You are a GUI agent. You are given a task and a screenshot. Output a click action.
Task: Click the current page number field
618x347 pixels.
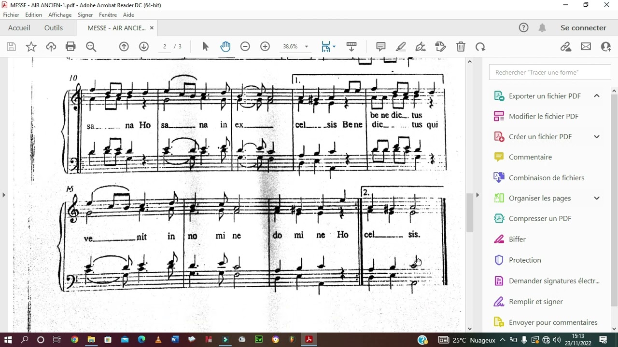[x=165, y=47]
